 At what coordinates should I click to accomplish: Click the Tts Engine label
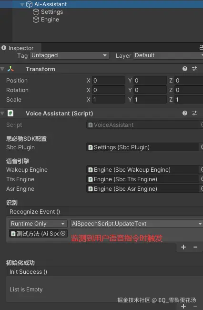click(20, 179)
